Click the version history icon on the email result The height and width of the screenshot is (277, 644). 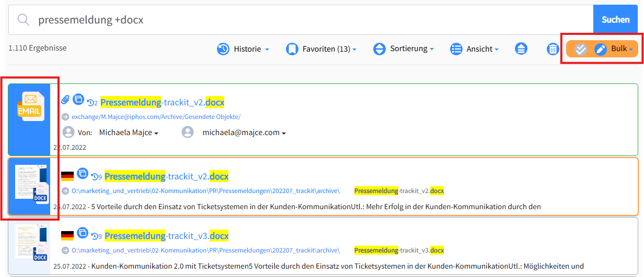tap(92, 103)
